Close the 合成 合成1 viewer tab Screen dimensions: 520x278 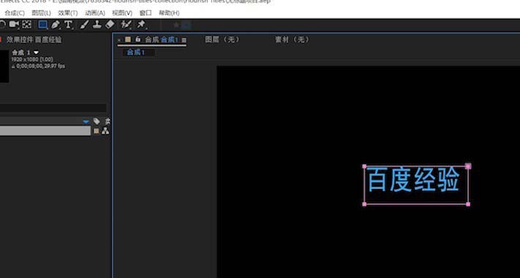[119, 40]
